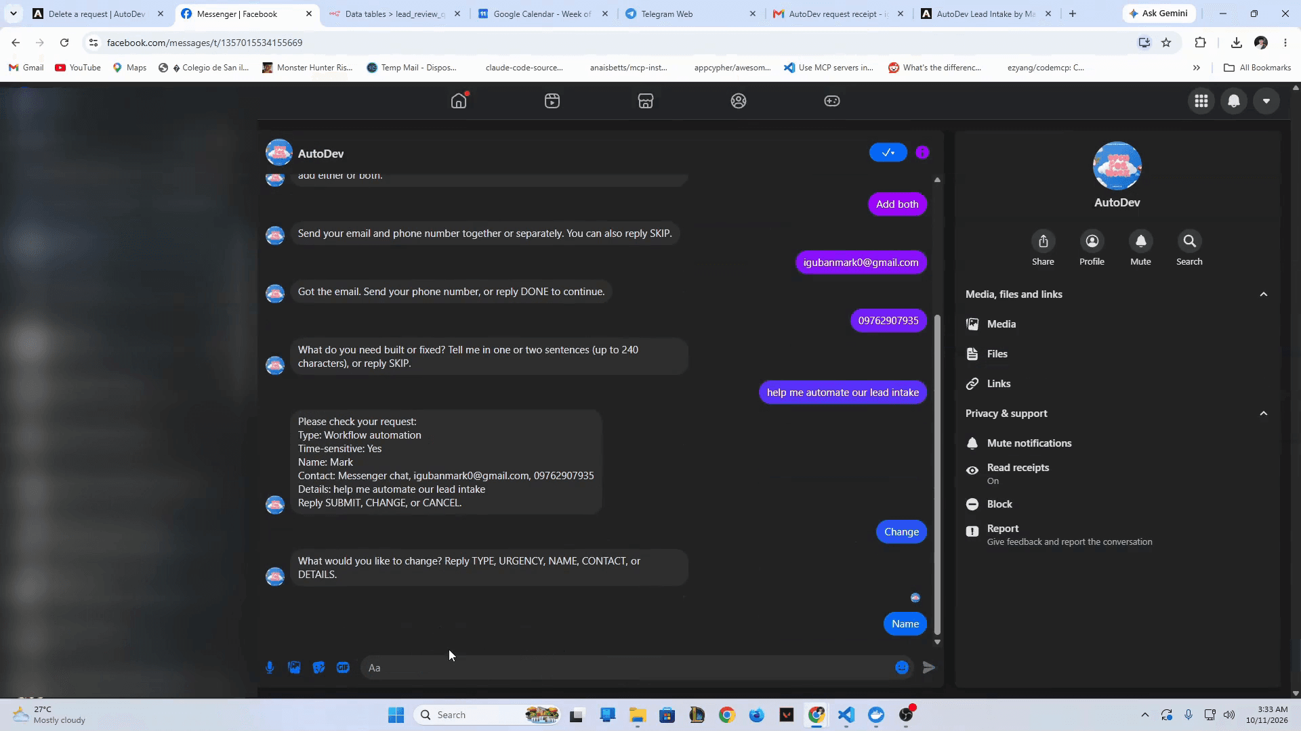The height and width of the screenshot is (731, 1301).
Task: Click the blue checkmark dropdown in chat header
Action: [888, 152]
